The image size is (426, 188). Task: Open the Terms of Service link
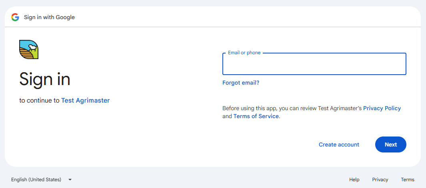256,117
